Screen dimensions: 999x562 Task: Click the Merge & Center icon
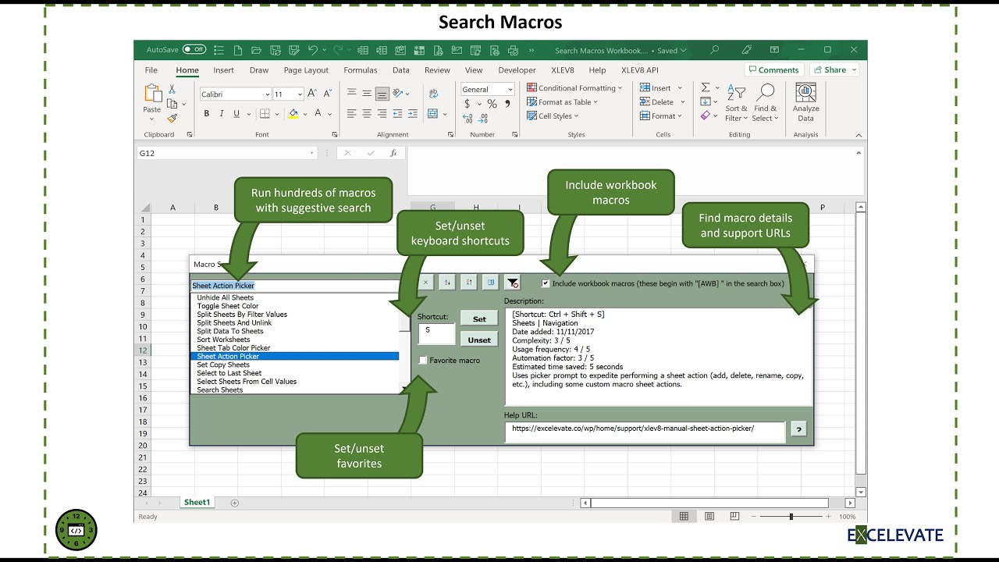pyautogui.click(x=433, y=114)
